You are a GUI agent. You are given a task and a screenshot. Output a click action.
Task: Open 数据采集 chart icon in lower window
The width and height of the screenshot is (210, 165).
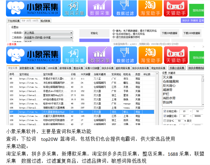pyautogui.click(x=100, y=55)
